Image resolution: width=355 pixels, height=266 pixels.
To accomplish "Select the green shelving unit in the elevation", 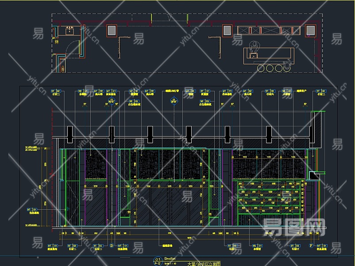I will point(269,203).
